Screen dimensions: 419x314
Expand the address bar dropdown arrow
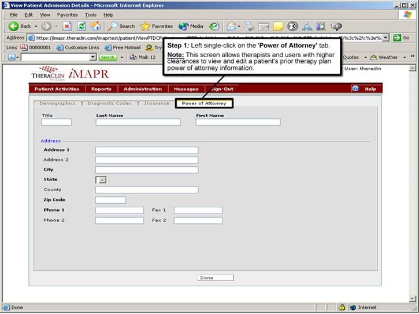tap(385, 38)
